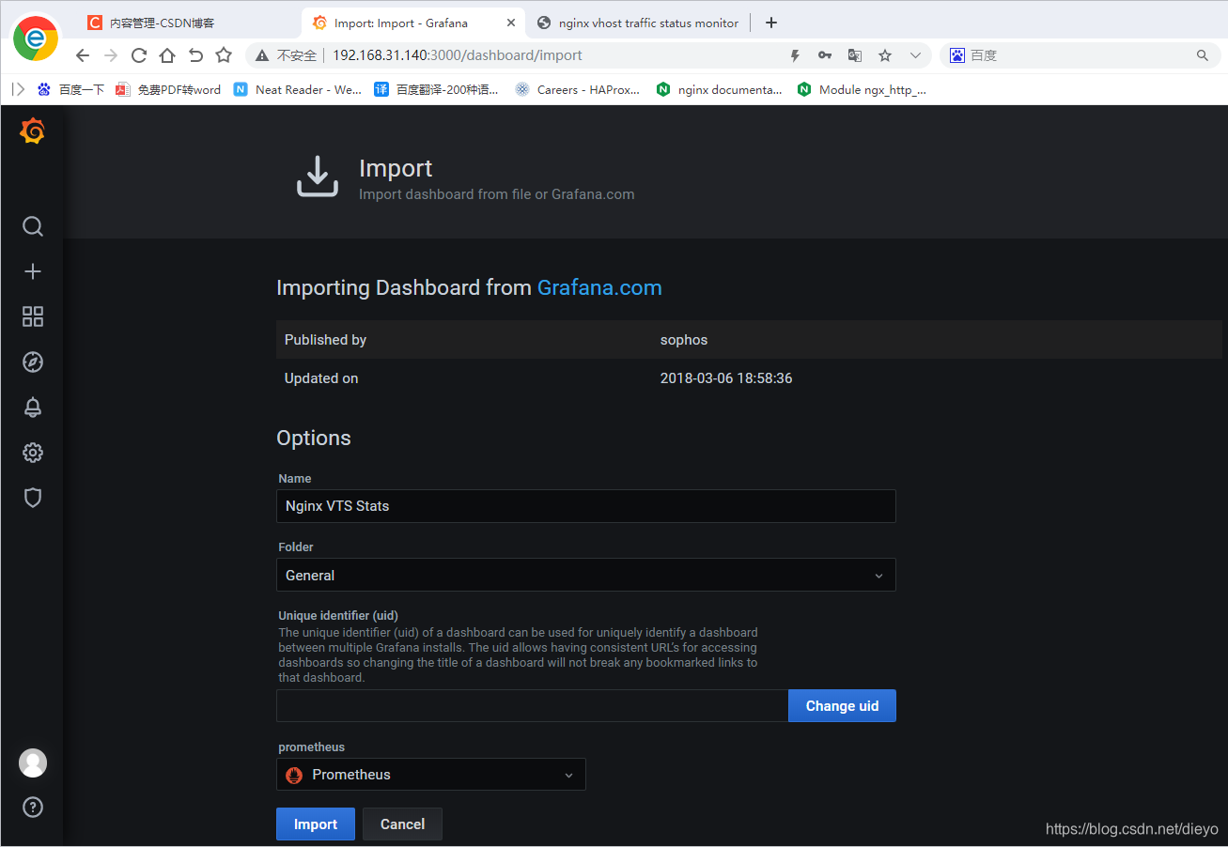Open Dashboards grid icon in sidebar
The height and width of the screenshot is (847, 1228).
[x=33, y=316]
